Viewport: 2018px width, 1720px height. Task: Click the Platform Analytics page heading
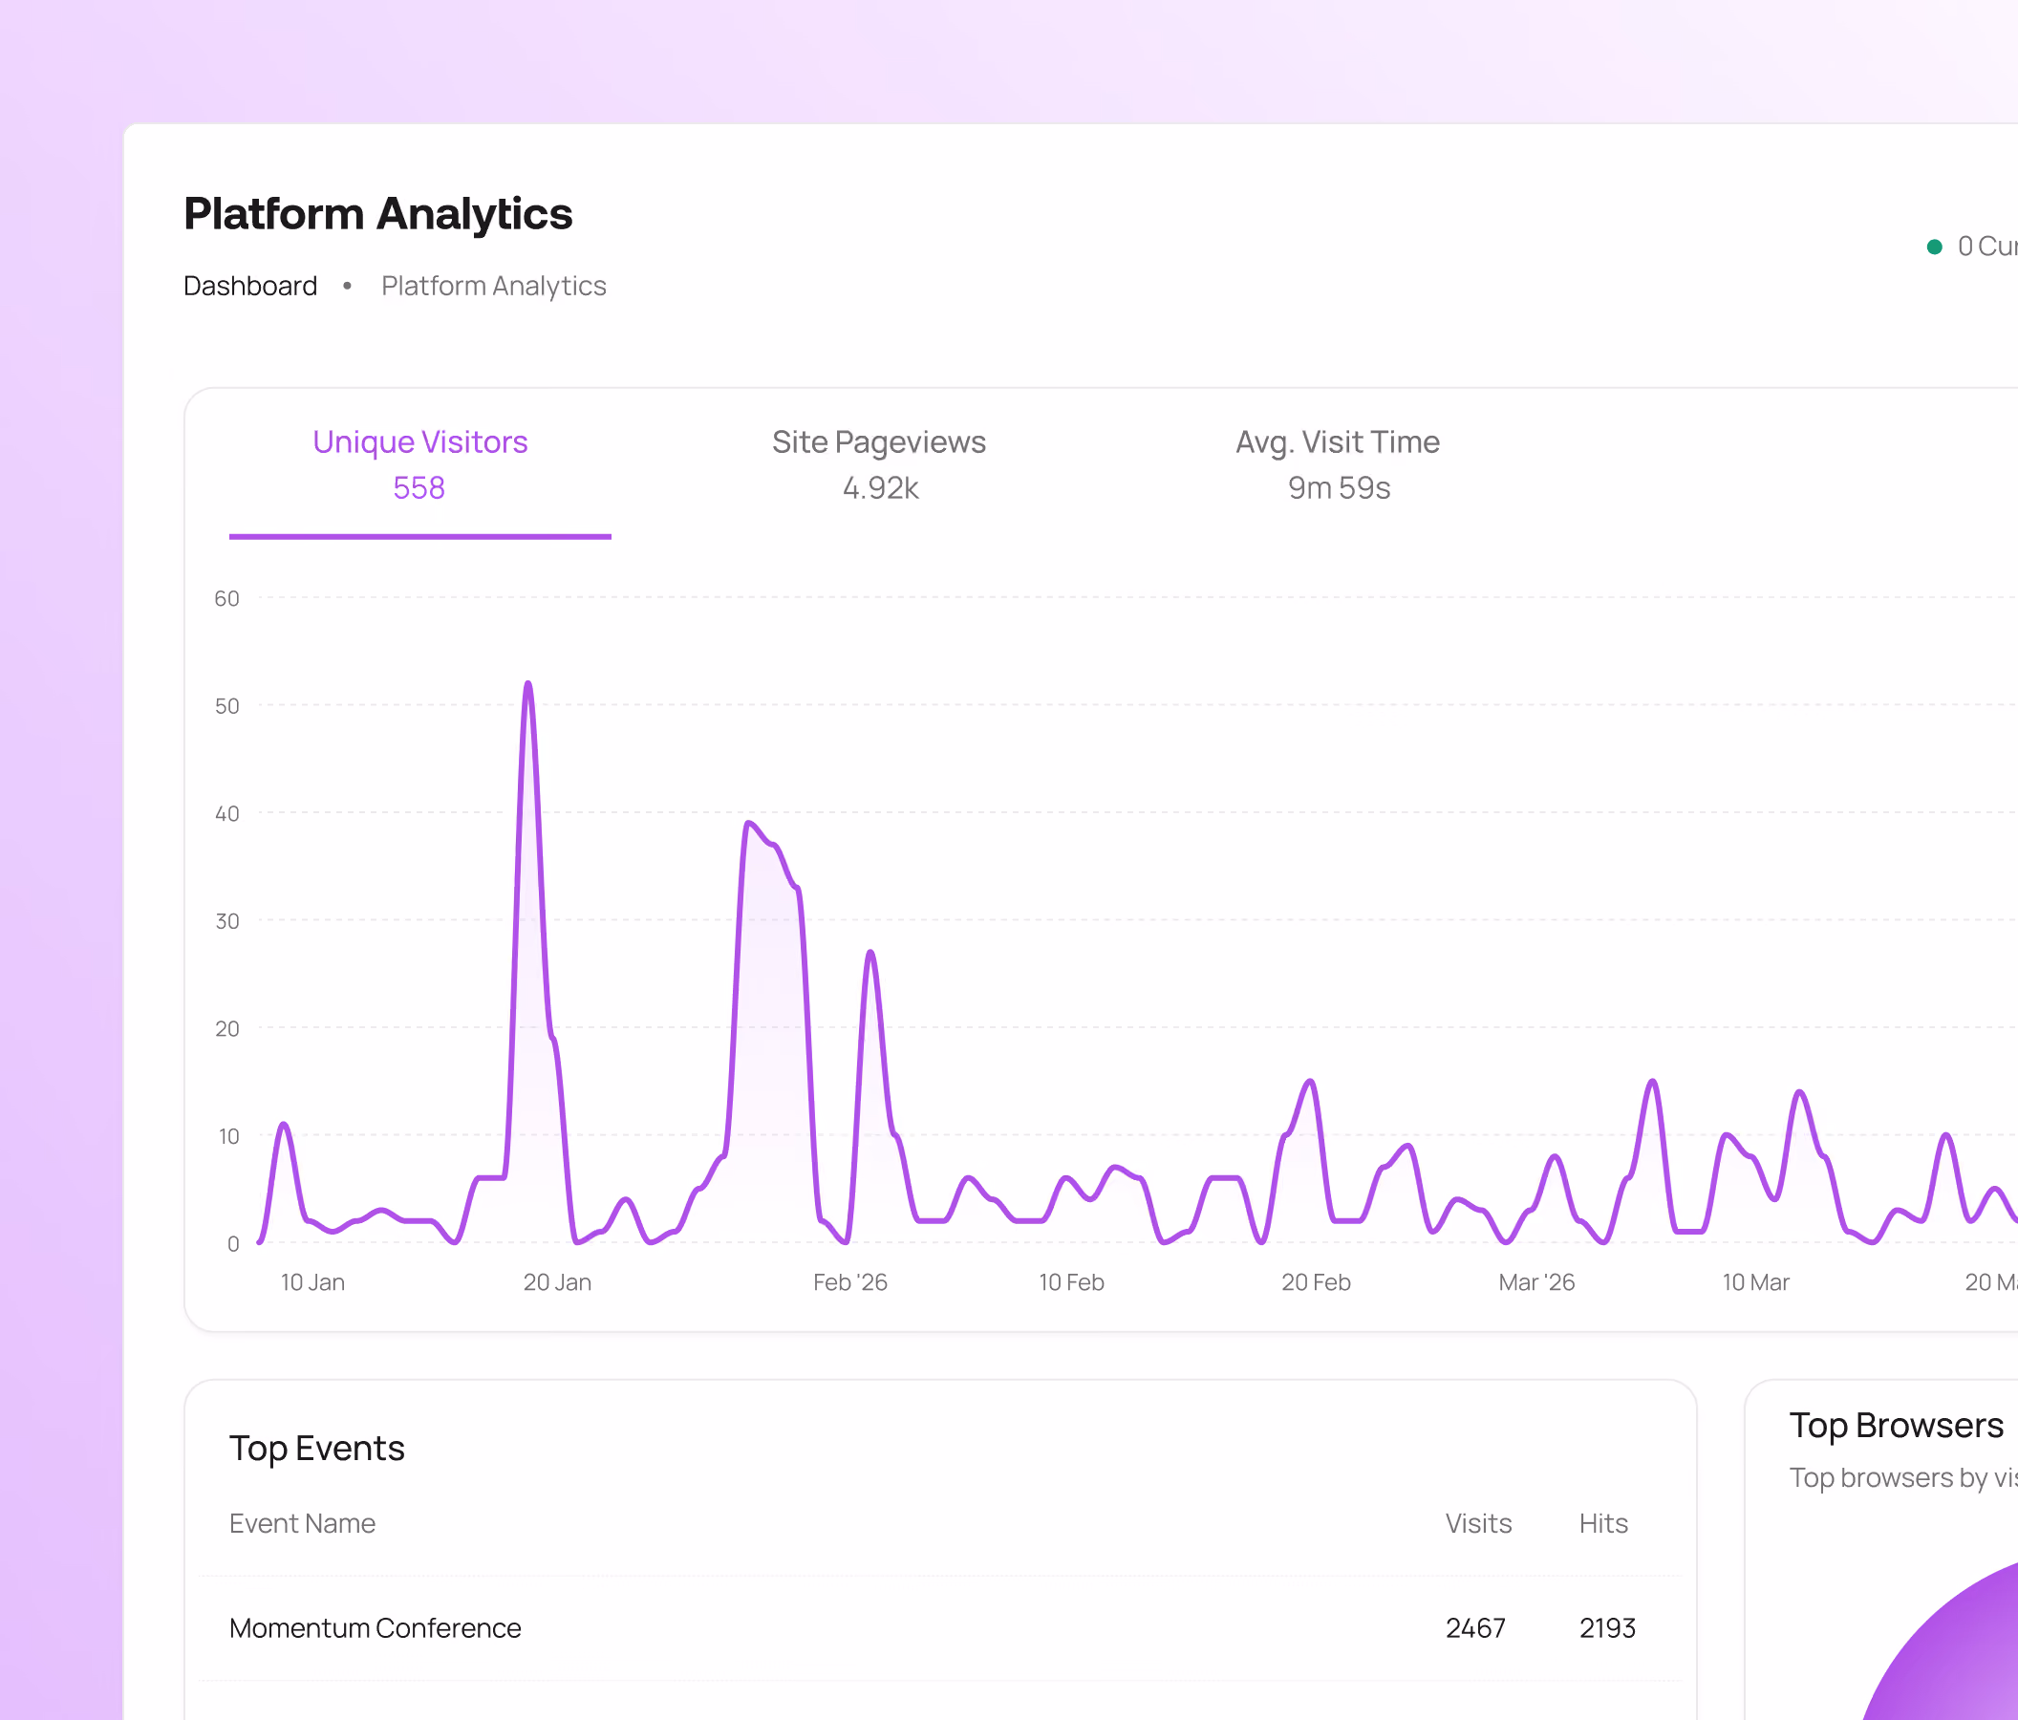(377, 214)
